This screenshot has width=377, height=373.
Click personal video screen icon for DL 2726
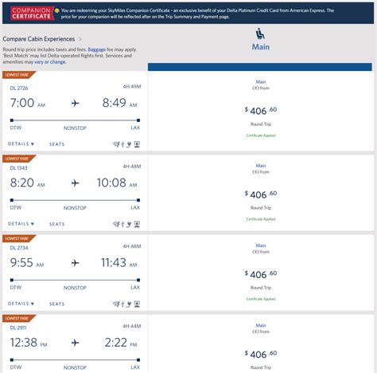pyautogui.click(x=137, y=144)
